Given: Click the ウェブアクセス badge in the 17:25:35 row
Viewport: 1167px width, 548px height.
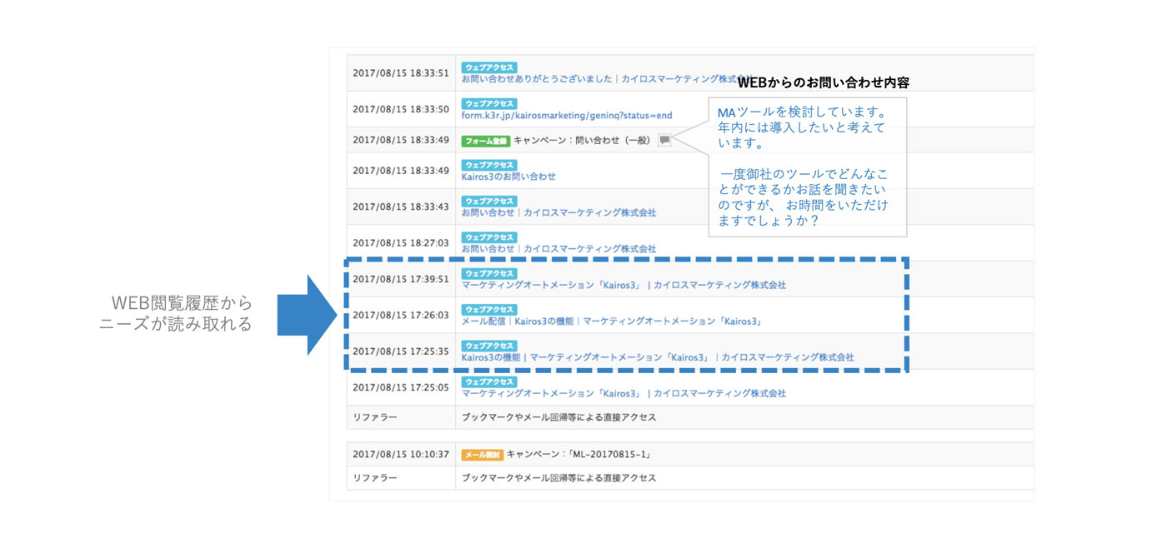Looking at the screenshot, I should (489, 346).
